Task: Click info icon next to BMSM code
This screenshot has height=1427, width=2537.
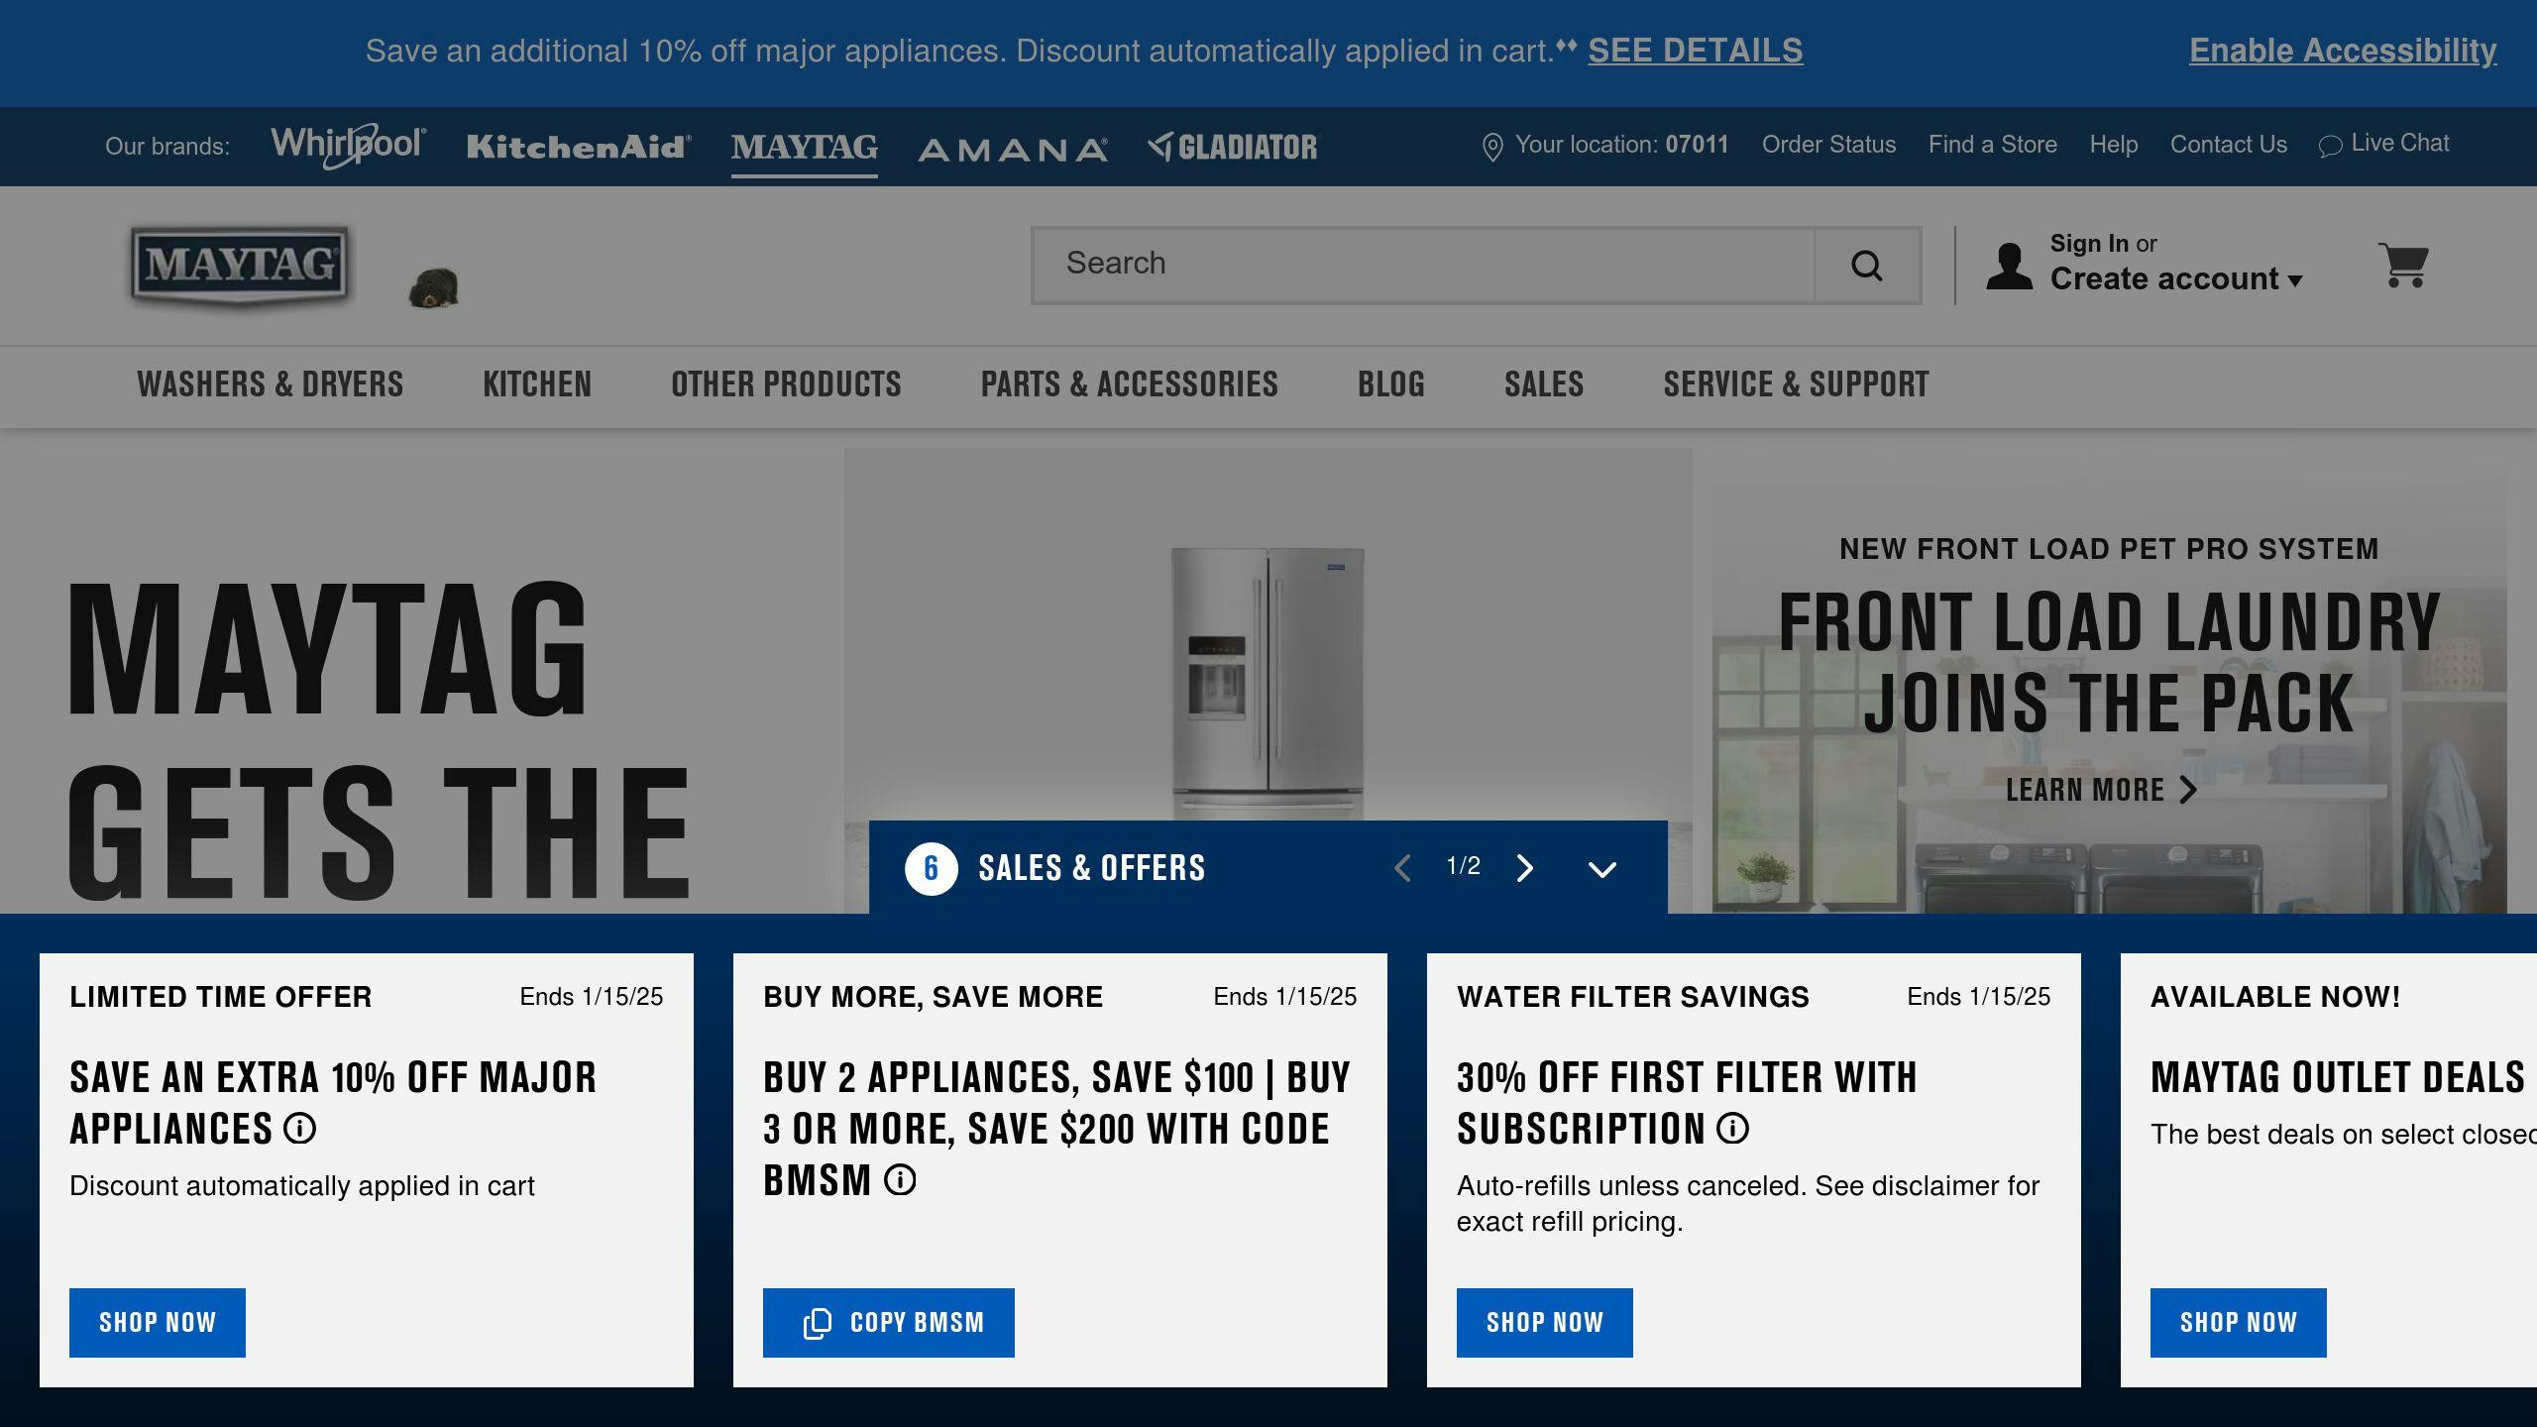Action: click(900, 1179)
